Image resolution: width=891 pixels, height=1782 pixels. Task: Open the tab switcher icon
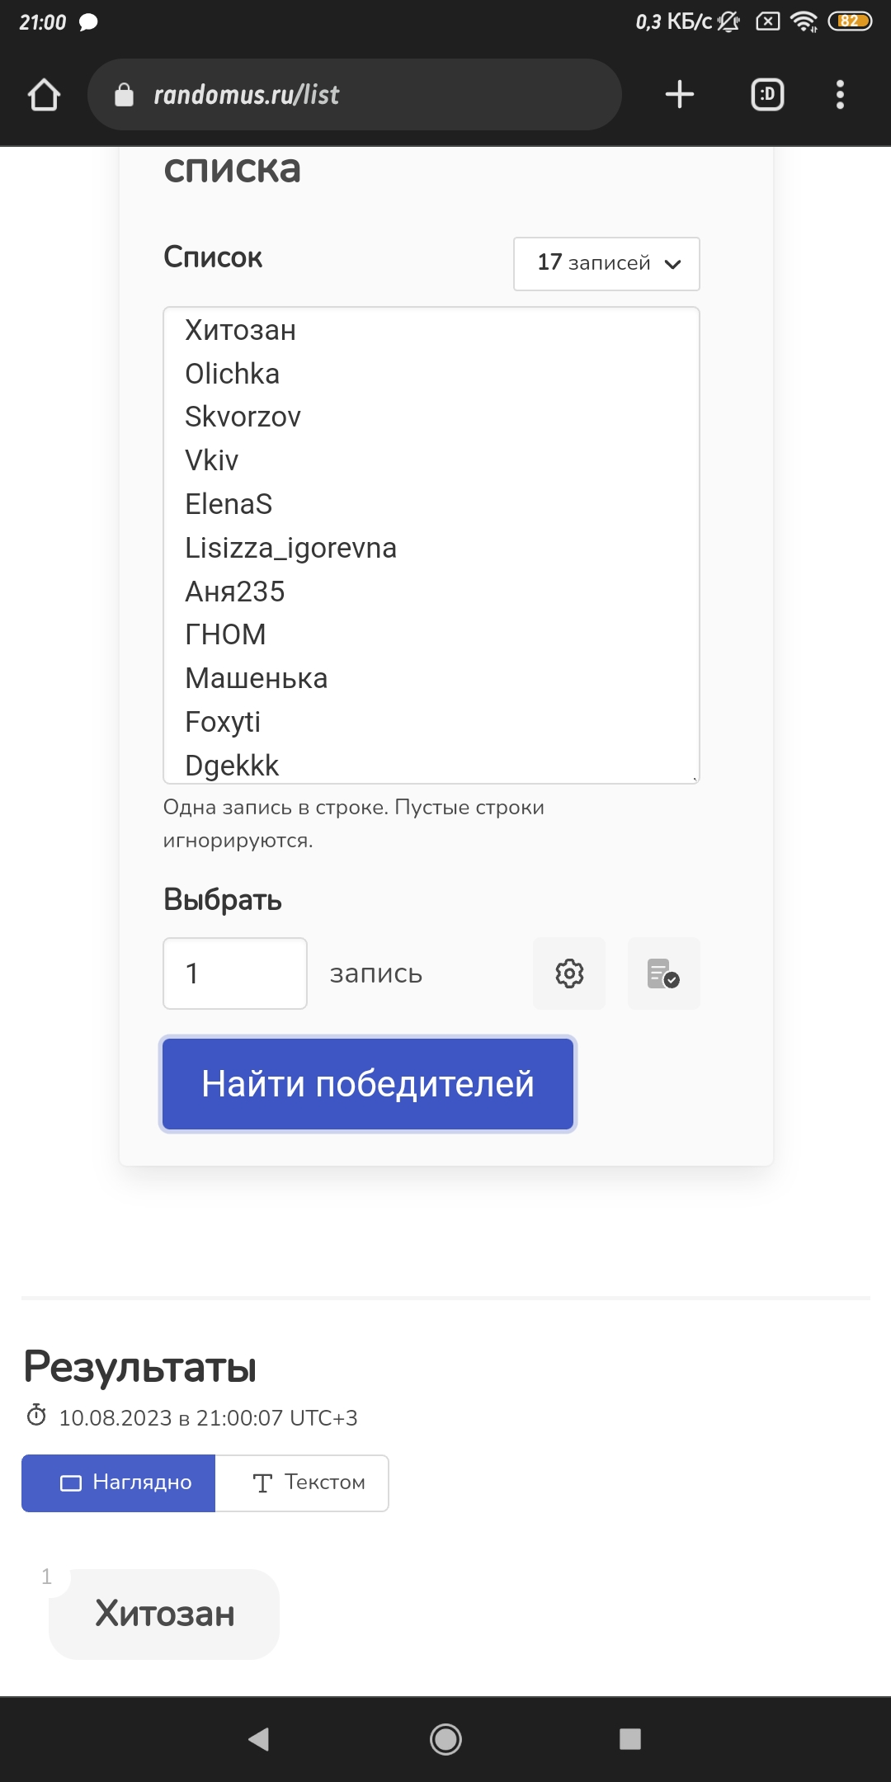pyautogui.click(x=767, y=94)
